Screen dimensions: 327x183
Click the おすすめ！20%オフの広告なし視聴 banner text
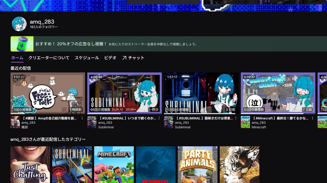tap(71, 44)
